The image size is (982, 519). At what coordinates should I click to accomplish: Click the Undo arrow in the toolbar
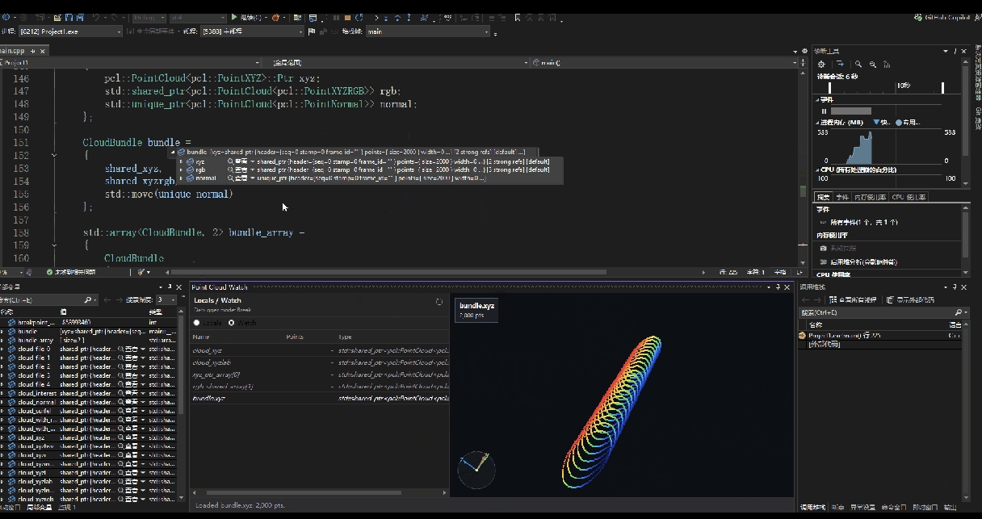point(97,17)
